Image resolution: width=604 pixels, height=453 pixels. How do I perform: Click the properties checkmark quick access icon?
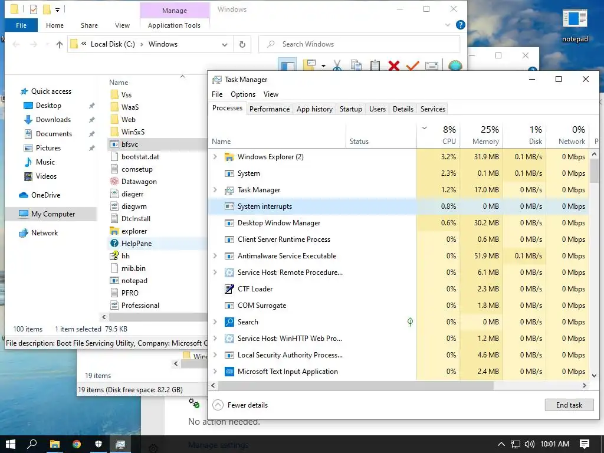(x=34, y=9)
